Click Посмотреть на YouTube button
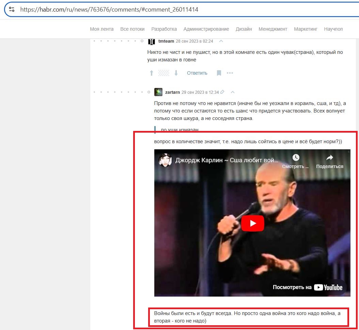Image resolution: width=359 pixels, height=330 pixels. point(307,287)
